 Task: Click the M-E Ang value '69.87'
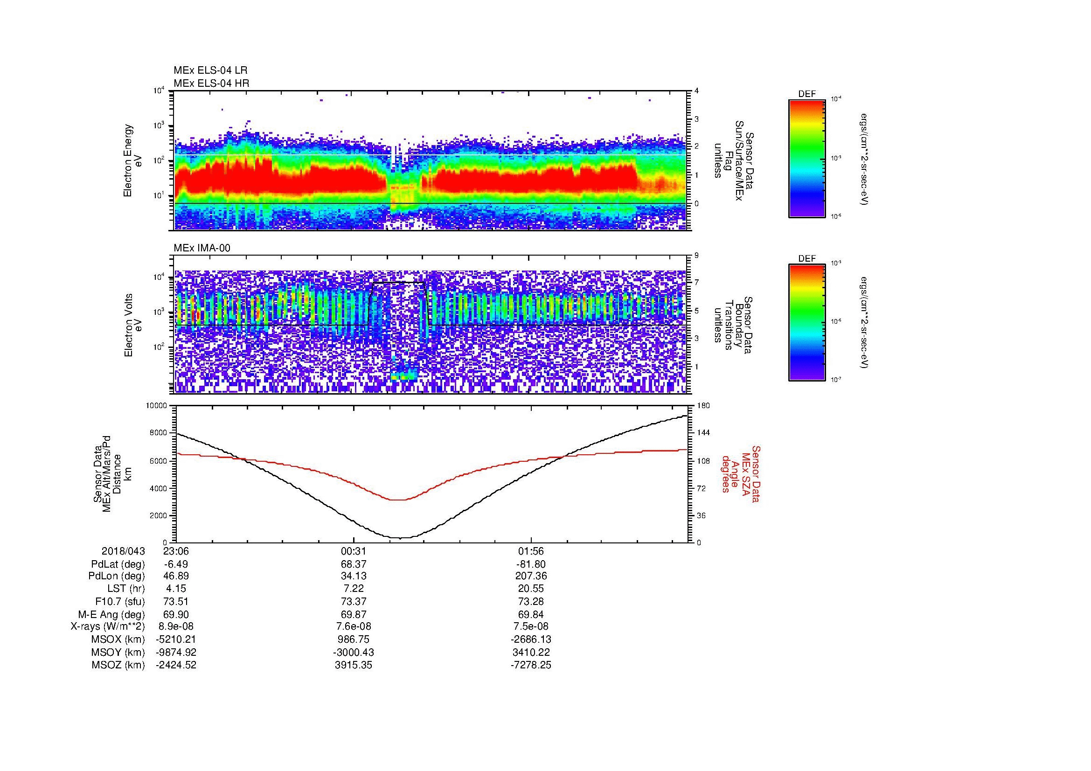(354, 615)
